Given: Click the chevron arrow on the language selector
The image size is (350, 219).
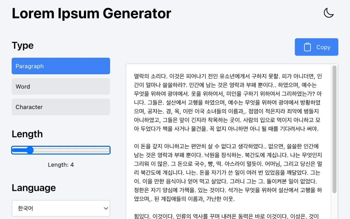Looking at the screenshot, I should click(106, 208).
